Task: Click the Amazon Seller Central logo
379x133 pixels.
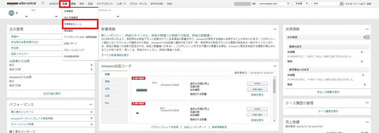Action: [x=21, y=4]
